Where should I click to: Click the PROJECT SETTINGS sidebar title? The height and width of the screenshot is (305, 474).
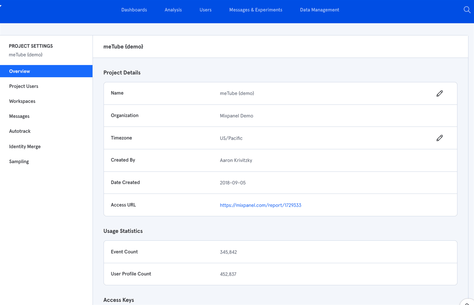point(31,46)
